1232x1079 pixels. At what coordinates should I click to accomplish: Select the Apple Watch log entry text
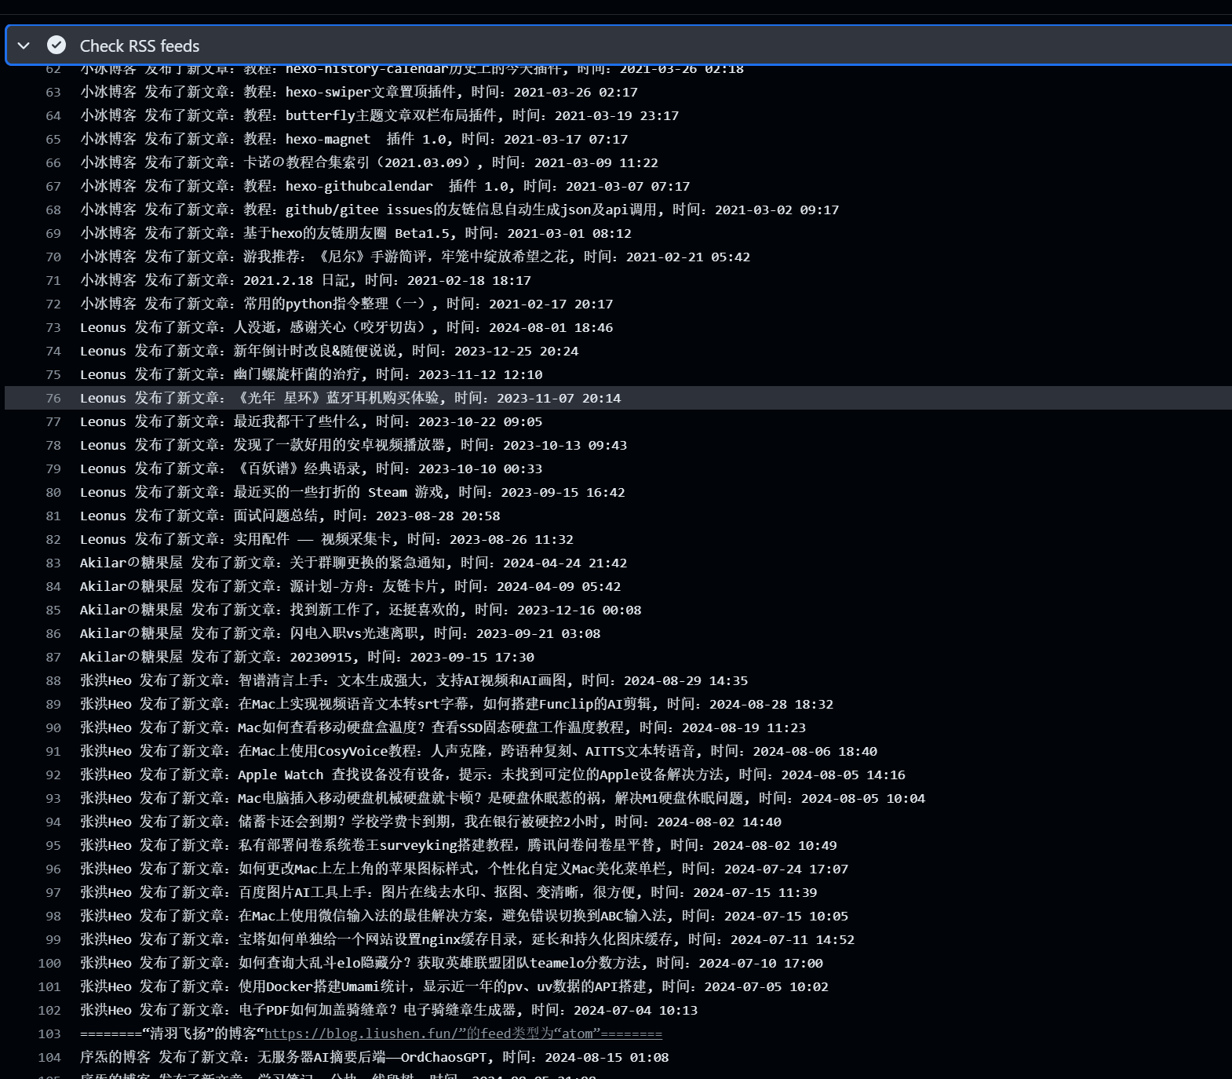pos(492,775)
